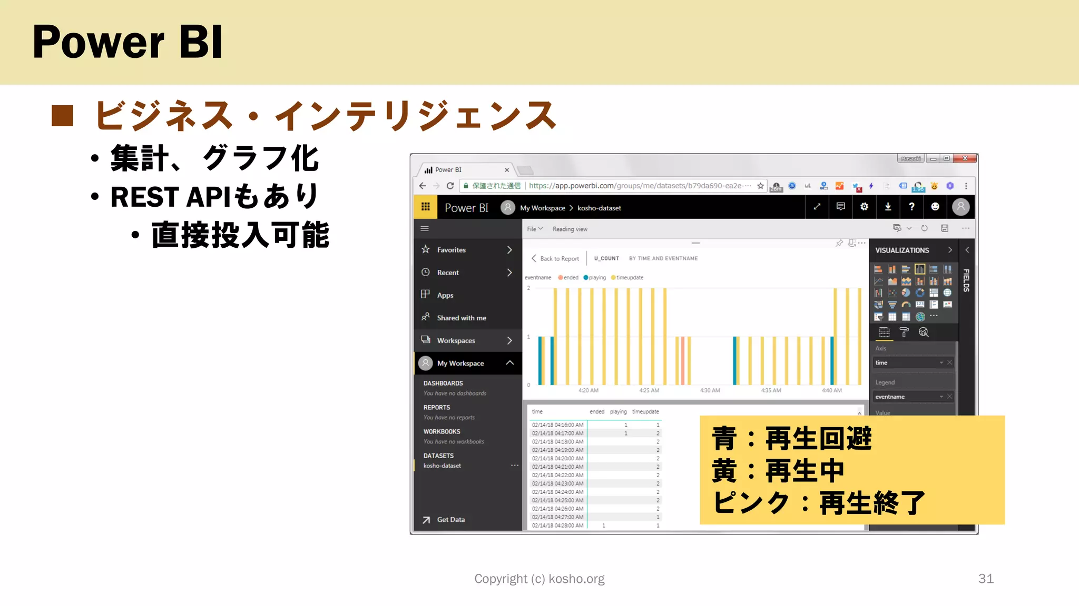Remove the time field from Axis
The height and width of the screenshot is (606, 1079).
click(949, 362)
